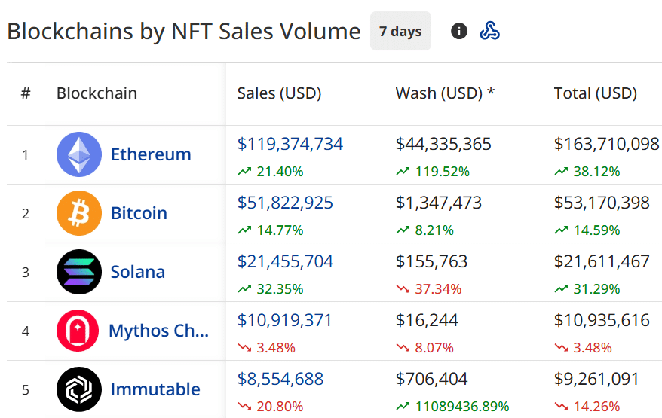Open the 7 days time range selector
The width and height of the screenshot is (662, 418).
point(400,31)
